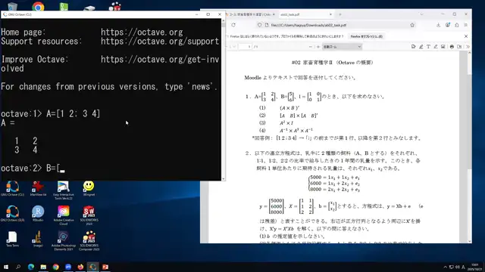Open the Firefox account icon

coord(448,25)
